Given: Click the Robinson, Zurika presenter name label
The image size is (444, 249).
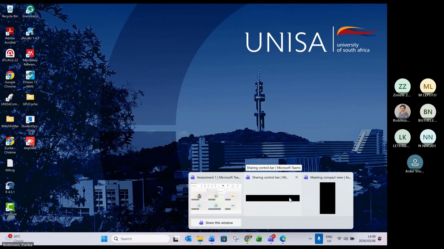Looking at the screenshot, I should (17, 245).
